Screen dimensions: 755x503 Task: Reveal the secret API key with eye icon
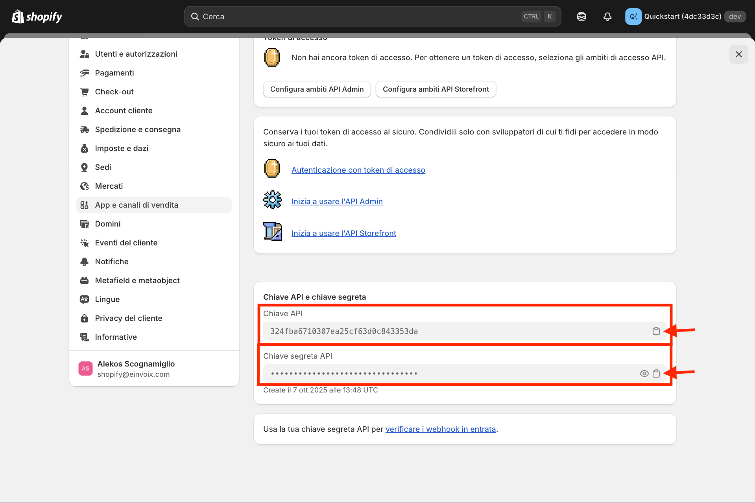pos(644,374)
